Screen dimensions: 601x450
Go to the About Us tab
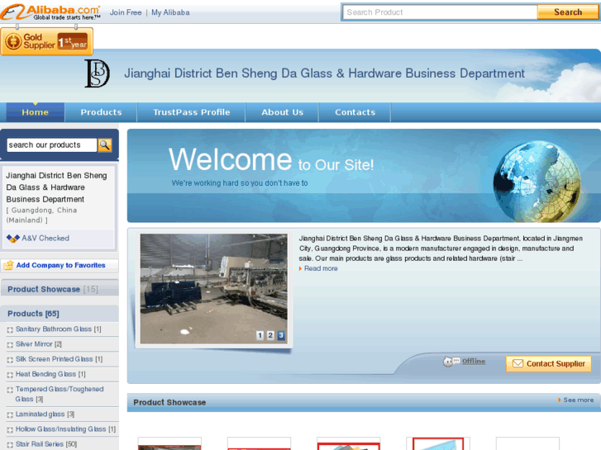tap(283, 112)
